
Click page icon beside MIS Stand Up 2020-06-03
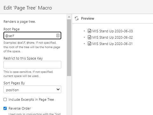90,31
